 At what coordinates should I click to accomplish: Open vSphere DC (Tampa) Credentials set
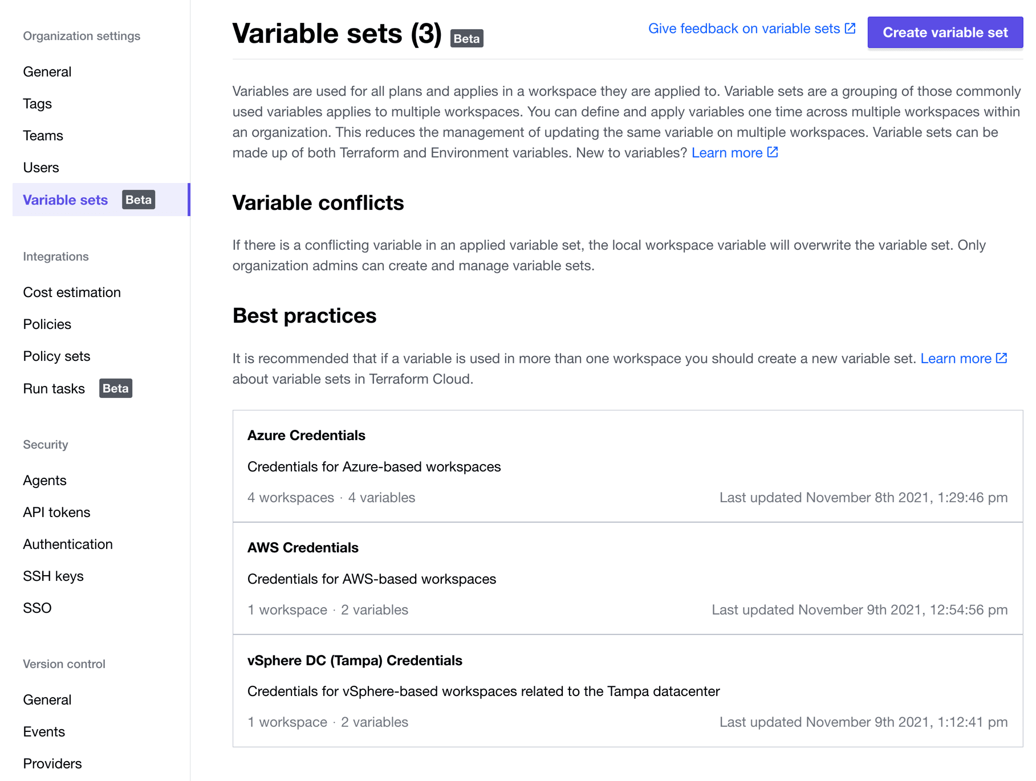(355, 660)
